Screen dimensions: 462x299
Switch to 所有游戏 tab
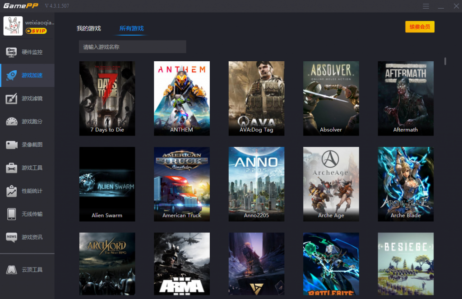131,28
